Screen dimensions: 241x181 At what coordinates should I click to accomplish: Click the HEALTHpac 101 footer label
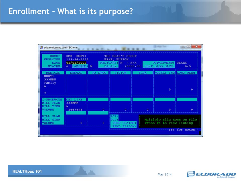click(x=27, y=171)
